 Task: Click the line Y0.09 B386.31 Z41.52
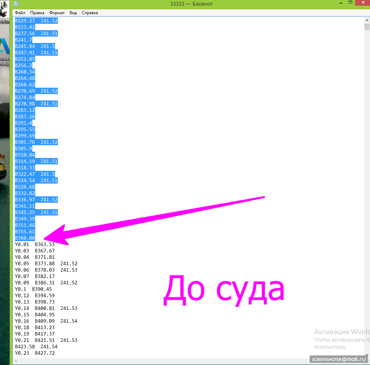point(46,283)
